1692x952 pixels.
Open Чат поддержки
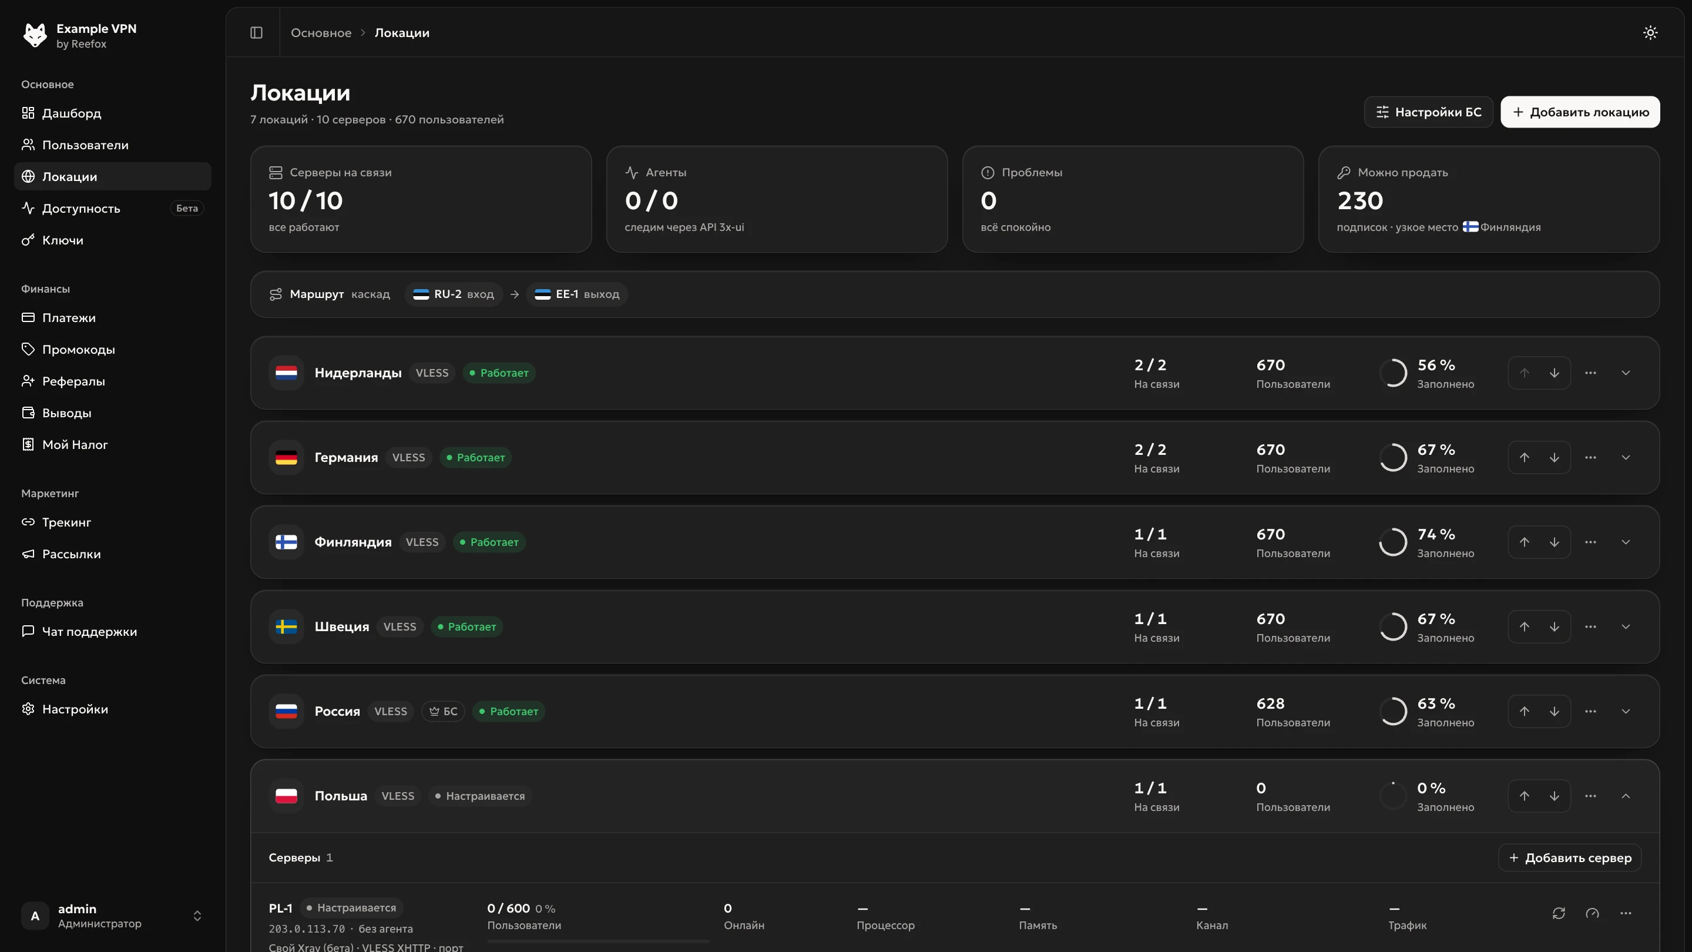click(112, 631)
